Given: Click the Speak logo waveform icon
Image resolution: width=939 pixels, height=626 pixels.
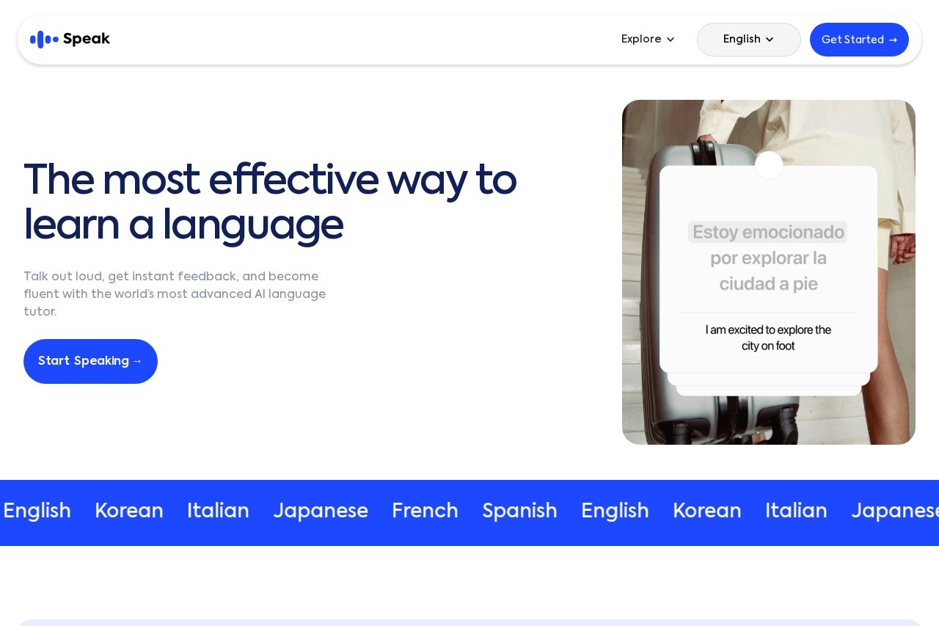Looking at the screenshot, I should pyautogui.click(x=43, y=40).
